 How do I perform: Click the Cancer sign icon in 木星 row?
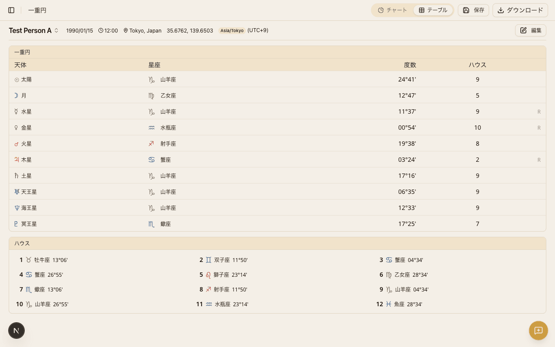[x=151, y=160]
